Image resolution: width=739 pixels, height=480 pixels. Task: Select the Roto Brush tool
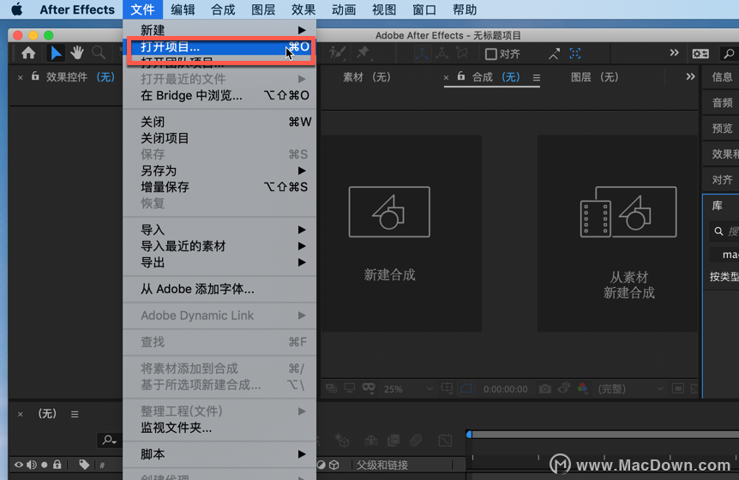point(338,53)
